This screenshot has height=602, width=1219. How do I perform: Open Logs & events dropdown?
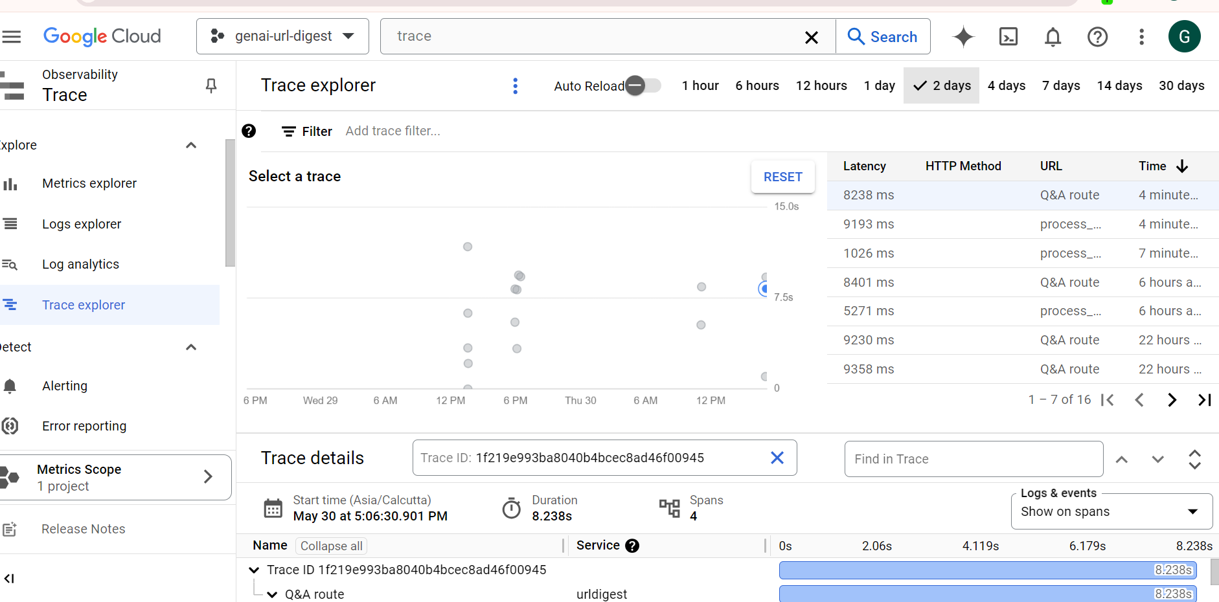(x=1111, y=511)
